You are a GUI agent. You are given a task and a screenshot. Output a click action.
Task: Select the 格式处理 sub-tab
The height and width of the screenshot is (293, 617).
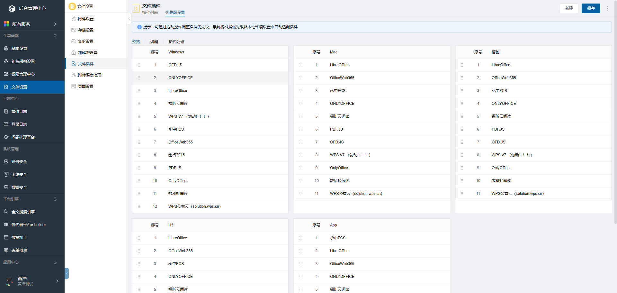pyautogui.click(x=176, y=42)
